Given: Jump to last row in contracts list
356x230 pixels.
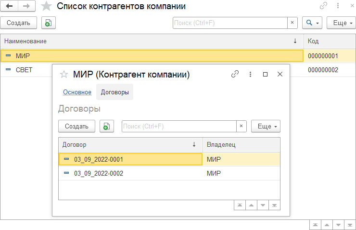Looking at the screenshot, I should (x=275, y=205).
